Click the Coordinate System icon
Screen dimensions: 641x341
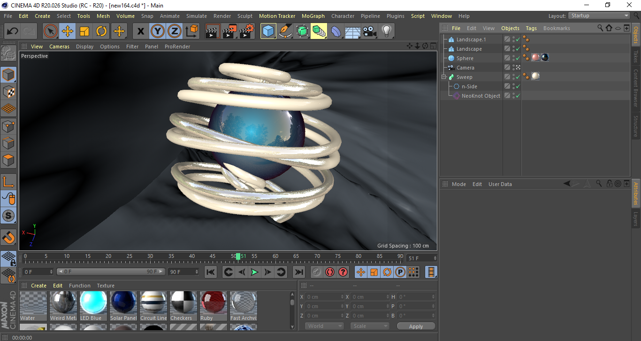[x=191, y=31]
